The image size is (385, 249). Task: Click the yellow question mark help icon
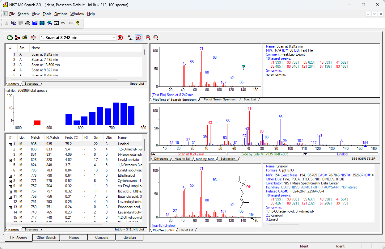(x=78, y=23)
